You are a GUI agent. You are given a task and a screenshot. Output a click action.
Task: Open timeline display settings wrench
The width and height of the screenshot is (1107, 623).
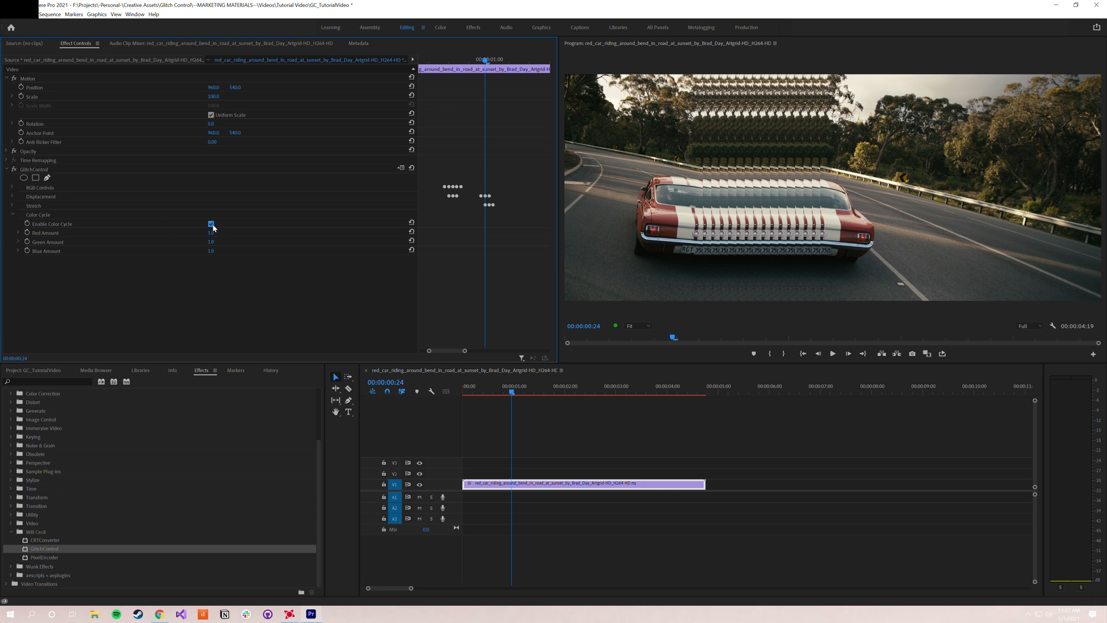point(431,392)
